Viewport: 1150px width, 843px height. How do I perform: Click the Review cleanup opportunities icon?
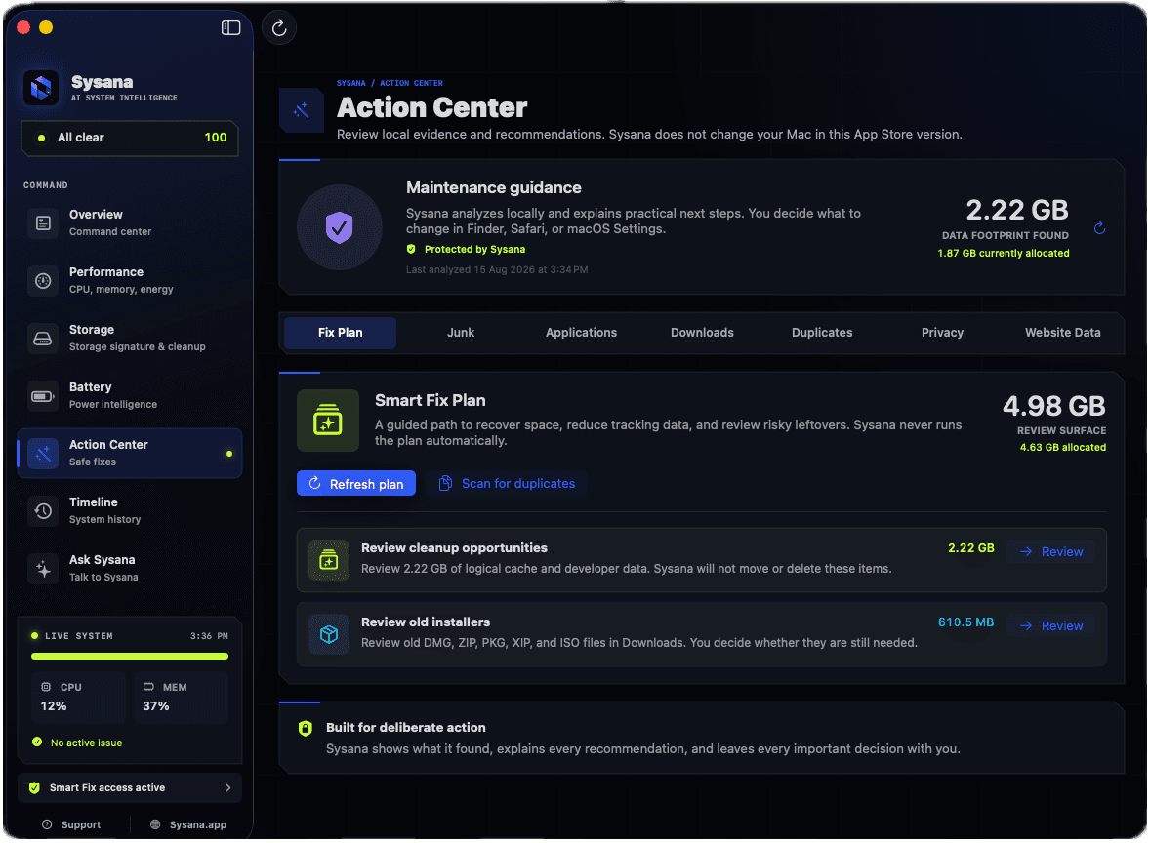pos(329,560)
